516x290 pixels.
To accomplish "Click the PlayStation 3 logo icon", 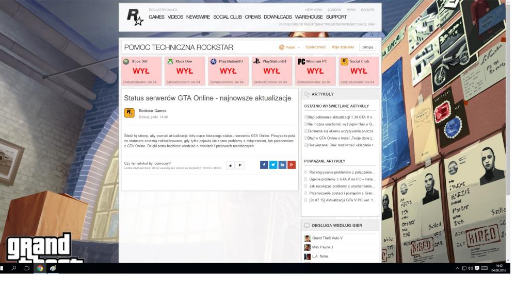I will pyautogui.click(x=214, y=61).
